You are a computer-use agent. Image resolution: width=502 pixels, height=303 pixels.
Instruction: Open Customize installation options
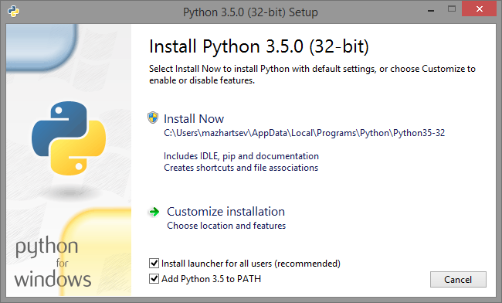click(x=226, y=212)
